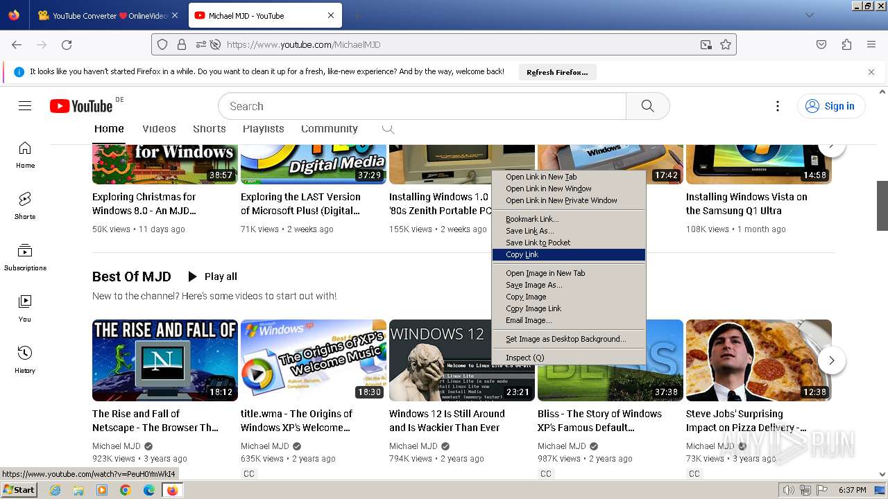Click the Windows Start button
888x499 pixels.
19,490
